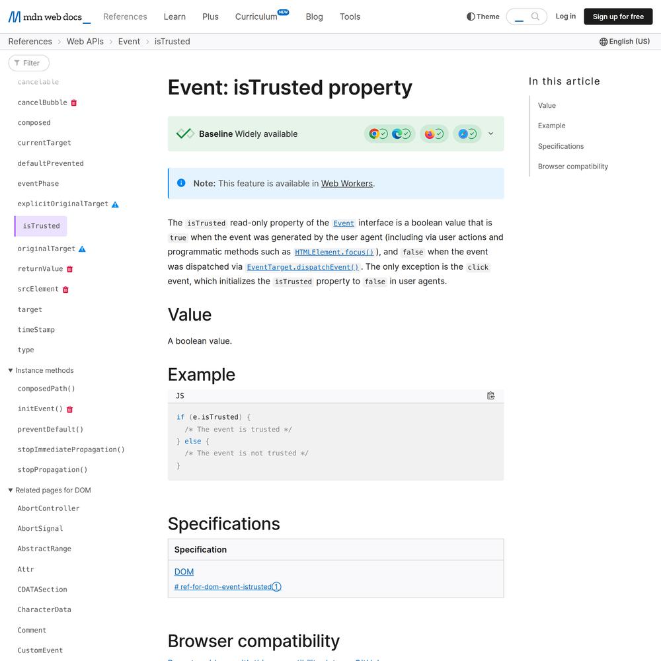Open the ref-for-dom-event-istrusted anchor link

tap(227, 587)
